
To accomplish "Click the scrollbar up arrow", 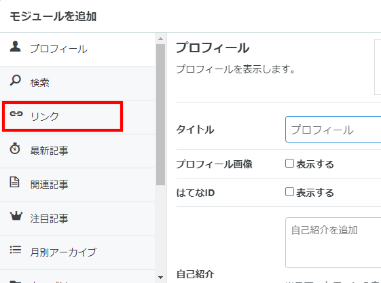I will click(x=160, y=39).
